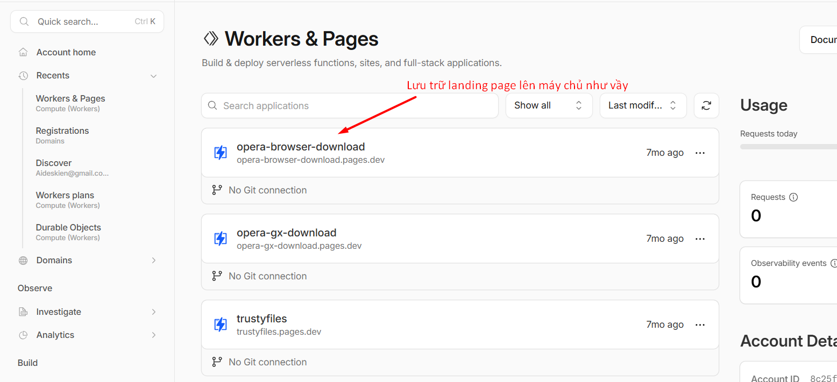Viewport: 837px width, 382px height.
Task: Open Workers plans under Recents
Action: [68, 200]
